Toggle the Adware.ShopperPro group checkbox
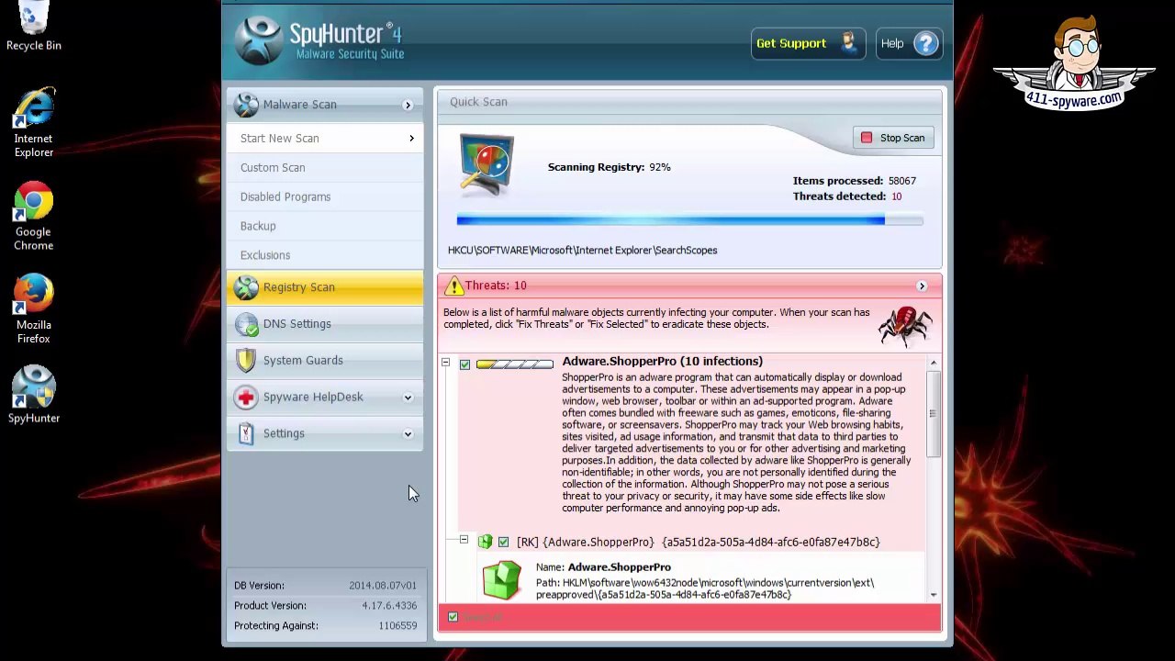The width and height of the screenshot is (1175, 661). (x=464, y=365)
